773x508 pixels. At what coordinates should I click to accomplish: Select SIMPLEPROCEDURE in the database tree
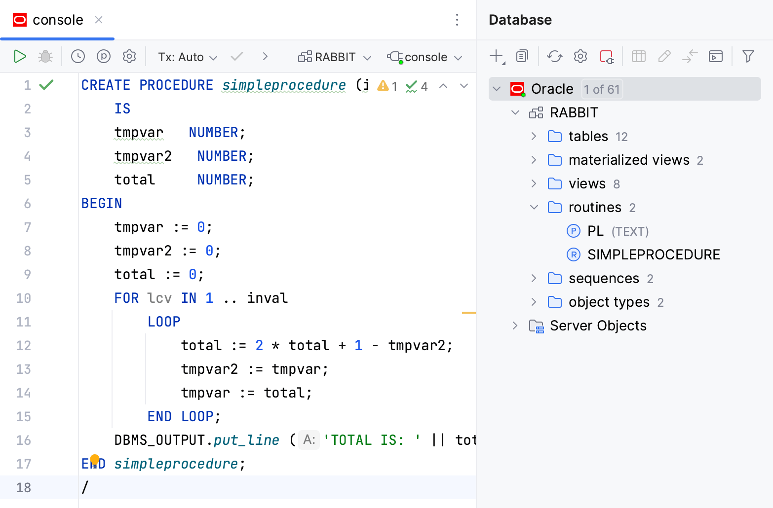654,254
